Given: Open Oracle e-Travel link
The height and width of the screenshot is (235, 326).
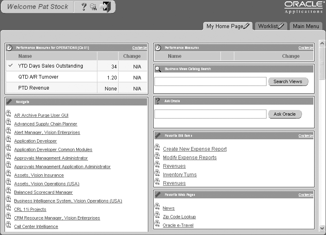Looking at the screenshot, I should [x=178, y=226].
